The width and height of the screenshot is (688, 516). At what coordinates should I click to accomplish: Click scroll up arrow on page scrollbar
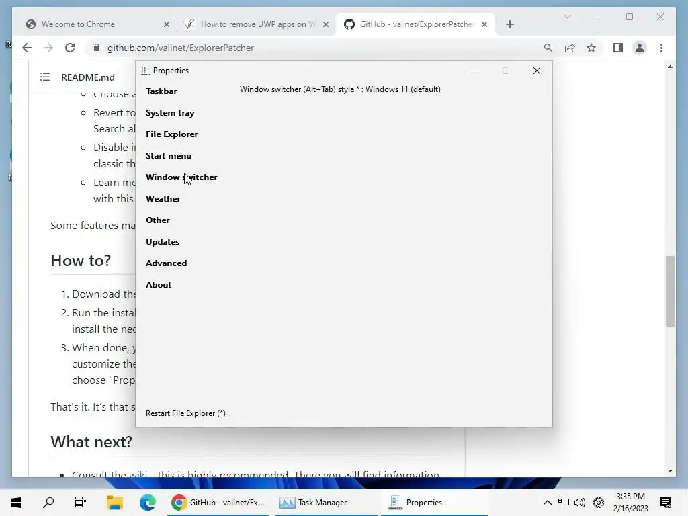(x=670, y=67)
